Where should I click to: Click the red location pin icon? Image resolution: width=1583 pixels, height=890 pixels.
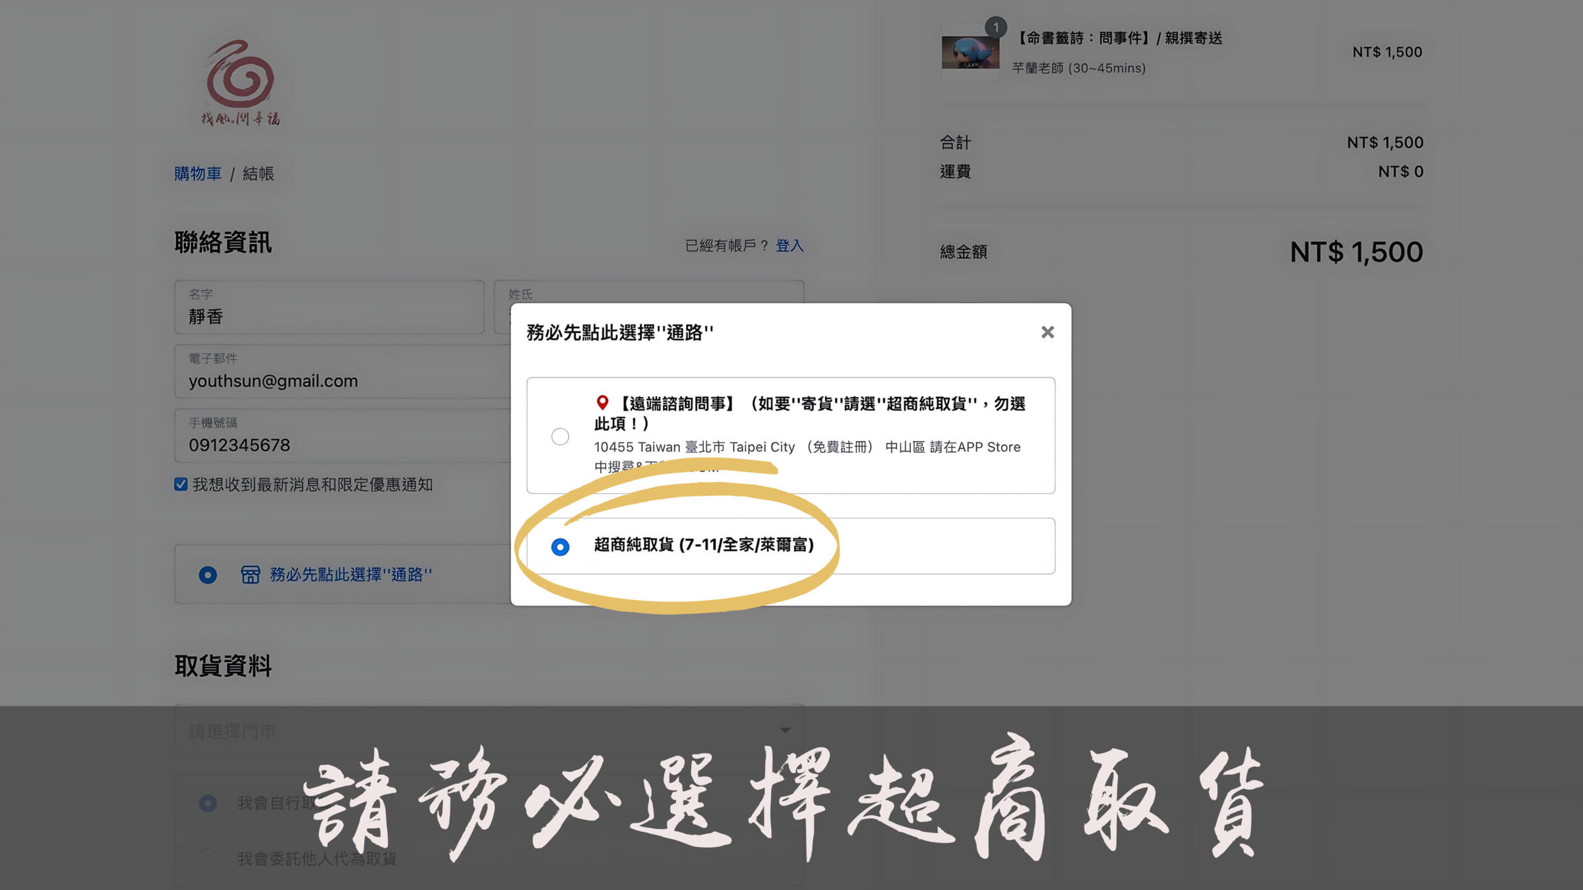click(x=602, y=402)
